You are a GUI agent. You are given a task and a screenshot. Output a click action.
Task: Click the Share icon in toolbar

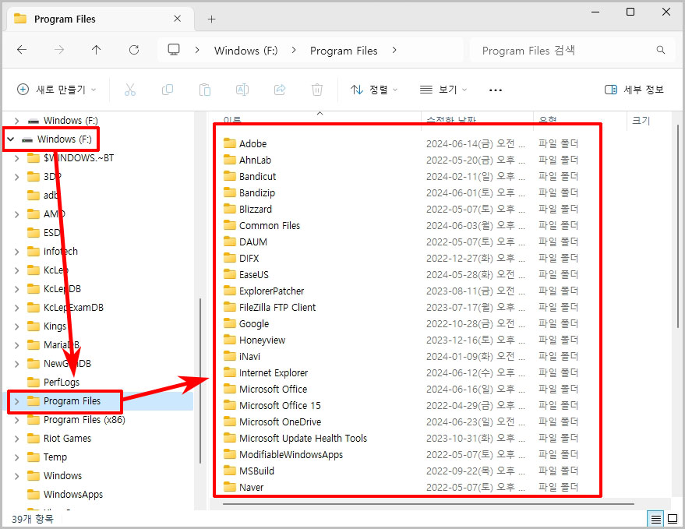click(280, 90)
